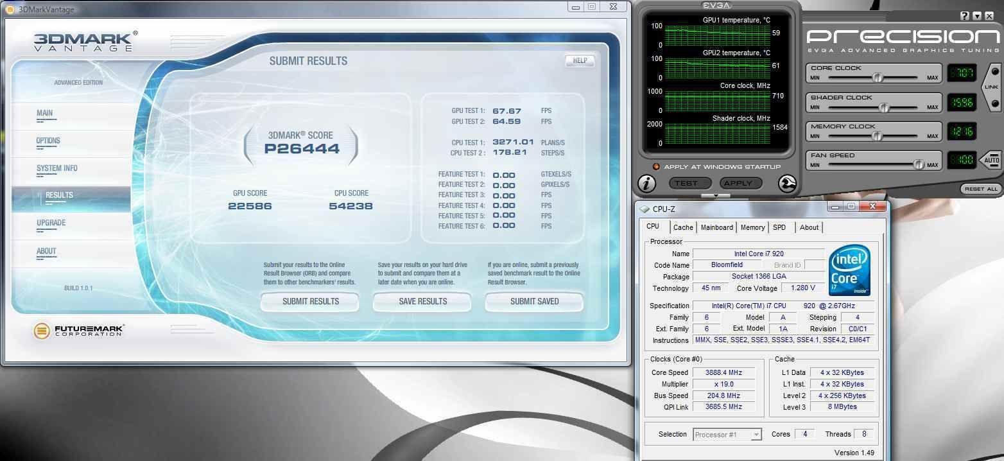Click the Futuremark Corporation logo
Viewport: 1004px width, 461px height.
tap(78, 331)
